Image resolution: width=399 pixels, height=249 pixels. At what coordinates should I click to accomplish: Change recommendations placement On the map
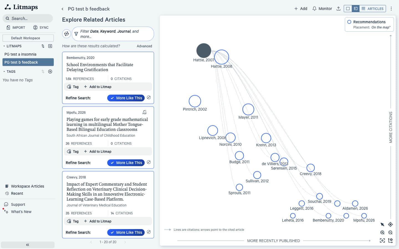pyautogui.click(x=381, y=27)
